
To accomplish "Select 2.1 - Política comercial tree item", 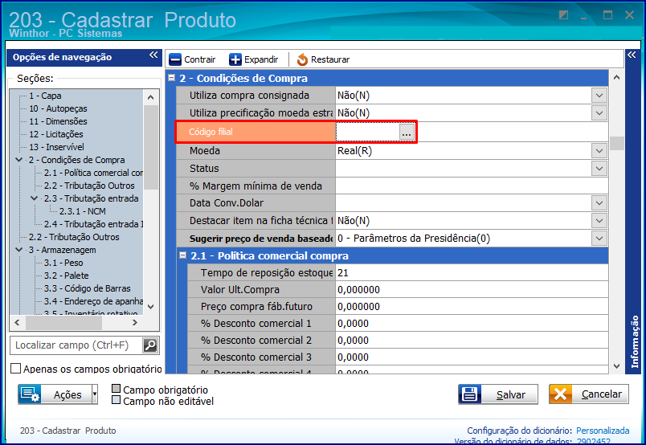I will [93, 173].
